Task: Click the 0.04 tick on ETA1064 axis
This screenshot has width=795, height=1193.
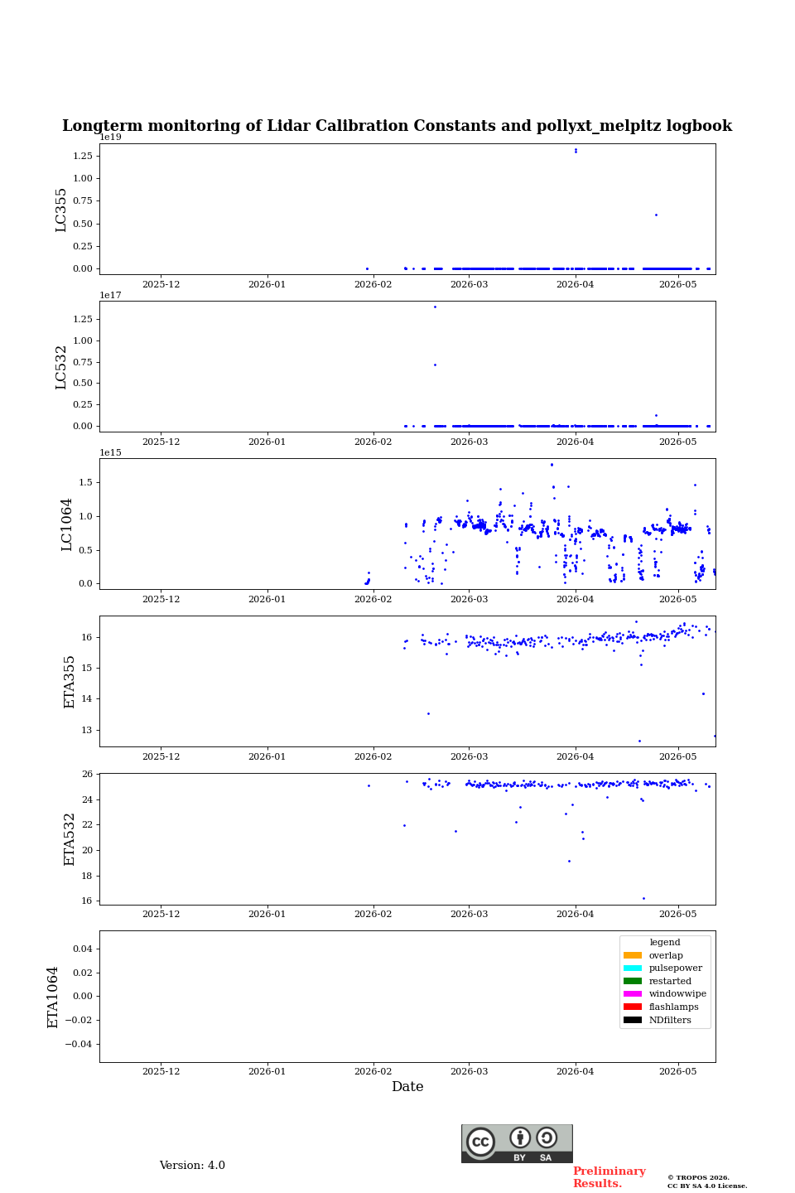Action: pos(84,949)
